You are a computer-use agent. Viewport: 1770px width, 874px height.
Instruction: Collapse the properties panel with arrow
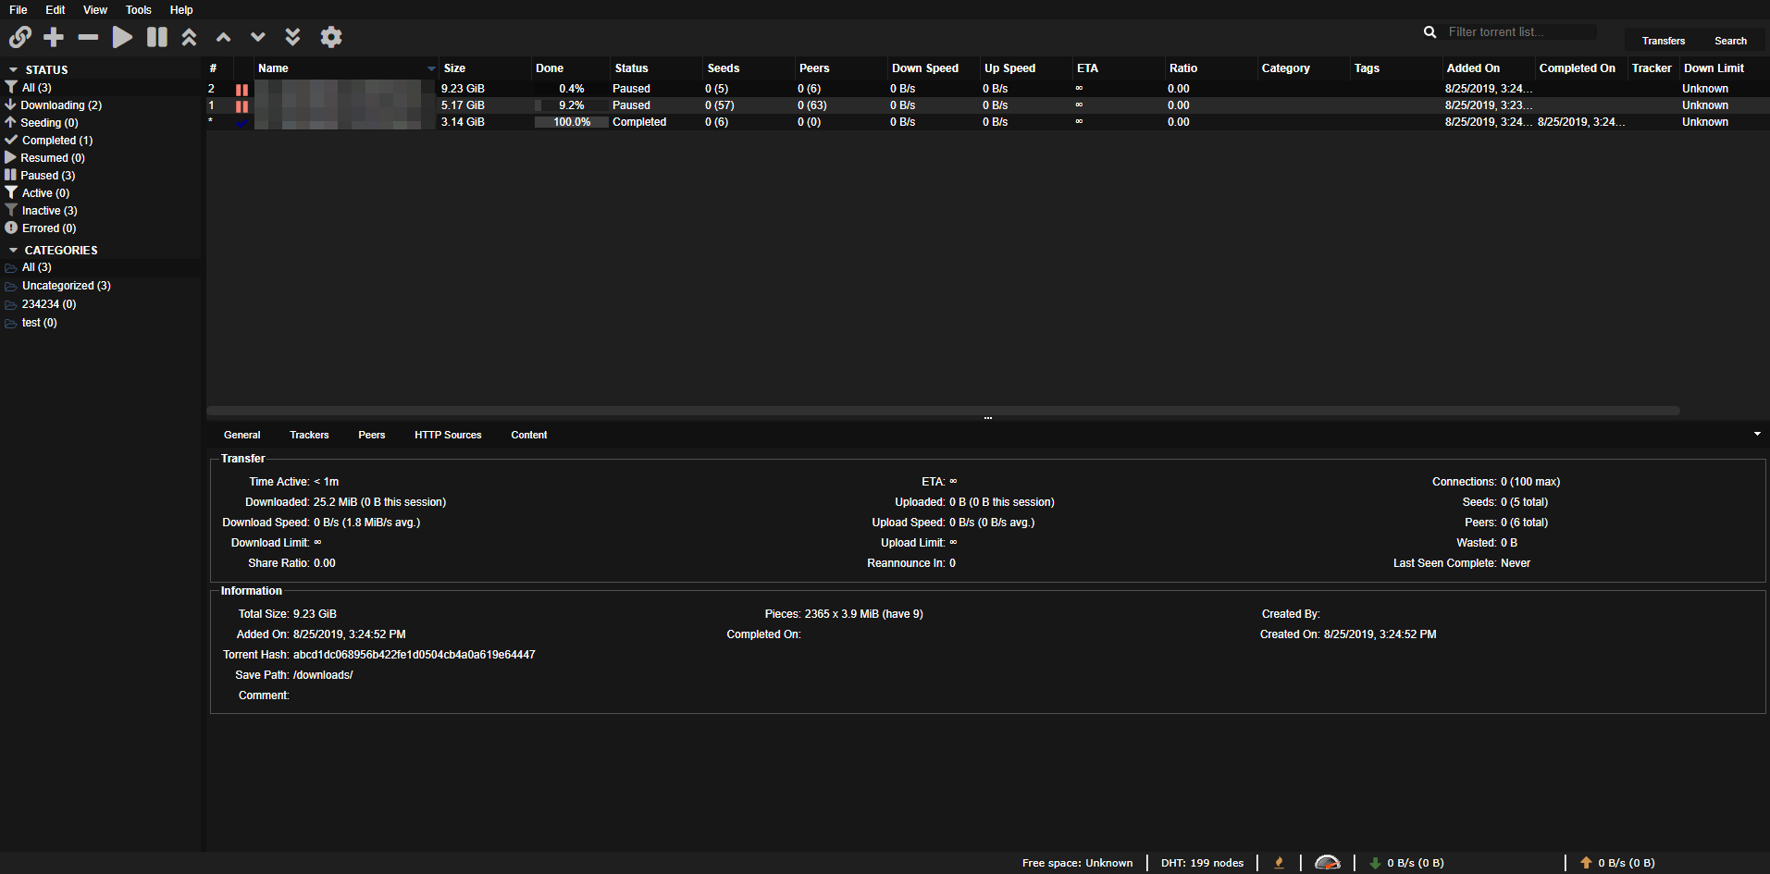[1756, 434]
